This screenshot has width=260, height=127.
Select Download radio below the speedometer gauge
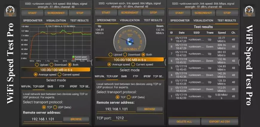(x=132, y=55)
